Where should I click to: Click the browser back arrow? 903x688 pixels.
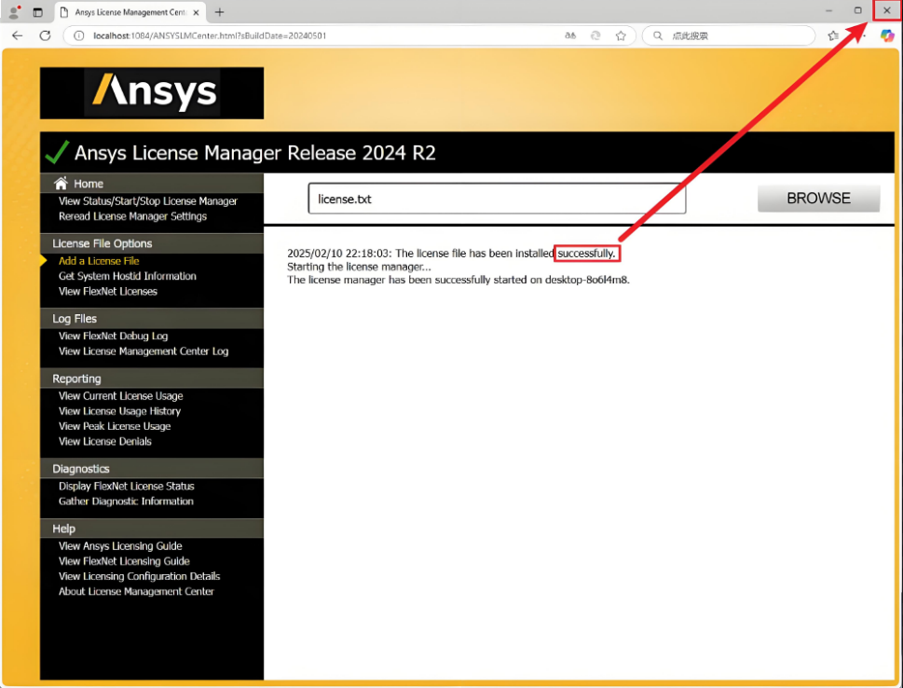[x=18, y=35]
